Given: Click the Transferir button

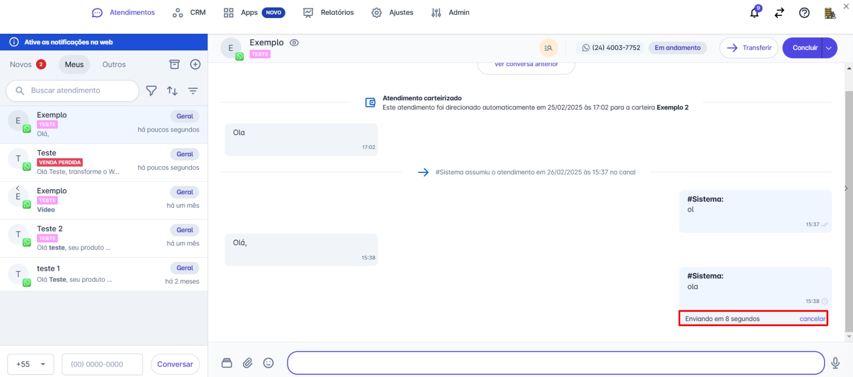Looking at the screenshot, I should coord(749,48).
